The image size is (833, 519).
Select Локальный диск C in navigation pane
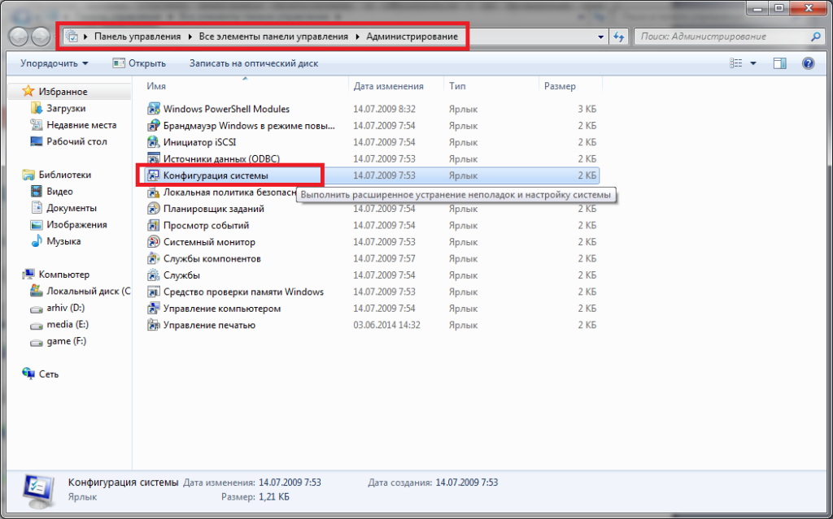[x=86, y=291]
